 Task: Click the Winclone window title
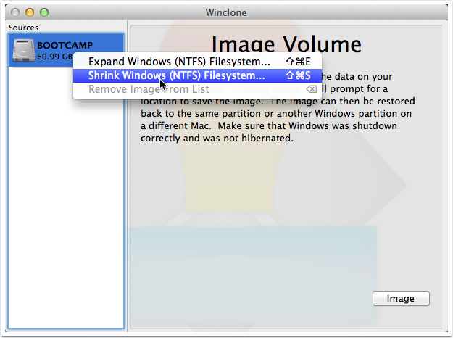(226, 13)
